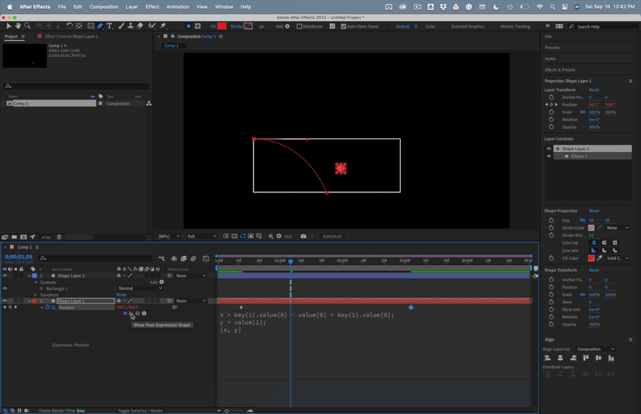Select the Hand tool
This screenshot has width=641, height=414.
coord(18,26)
